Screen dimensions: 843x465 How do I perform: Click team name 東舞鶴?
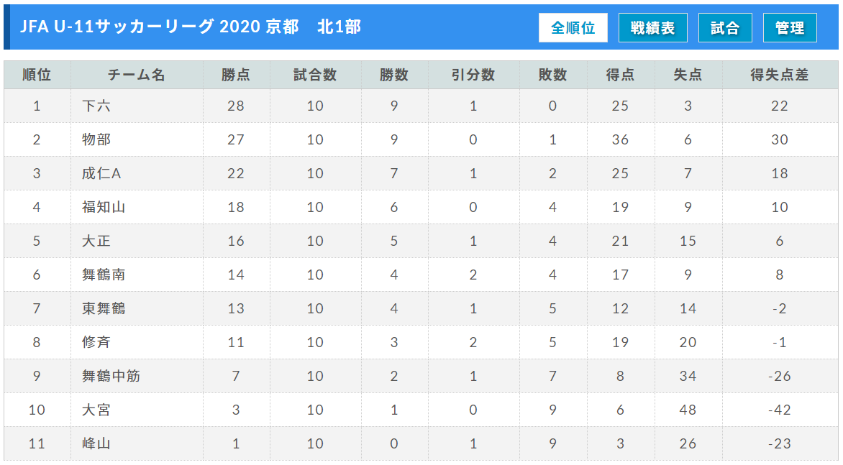click(104, 309)
